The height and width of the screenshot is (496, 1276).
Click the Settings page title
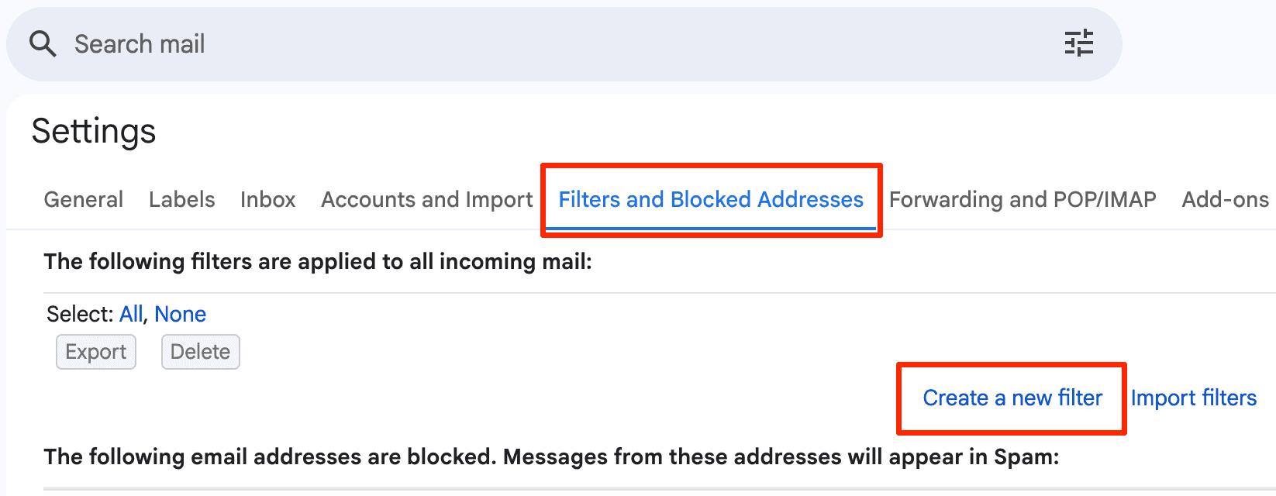tap(93, 131)
